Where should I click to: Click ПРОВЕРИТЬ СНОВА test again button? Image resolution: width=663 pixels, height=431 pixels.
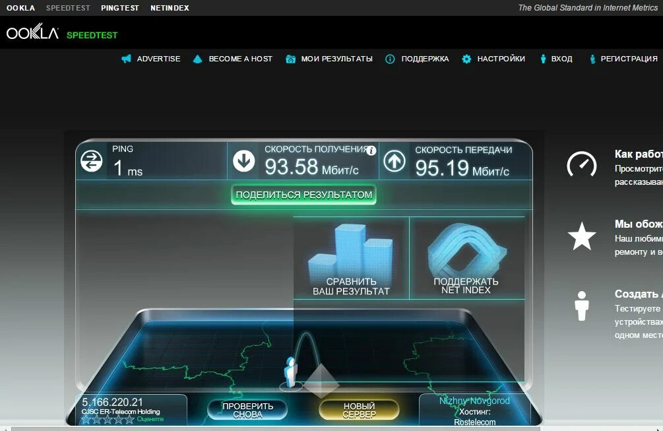[x=248, y=411]
